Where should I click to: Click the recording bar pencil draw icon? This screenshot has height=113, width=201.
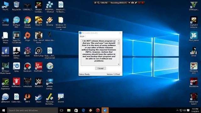coord(136,3)
